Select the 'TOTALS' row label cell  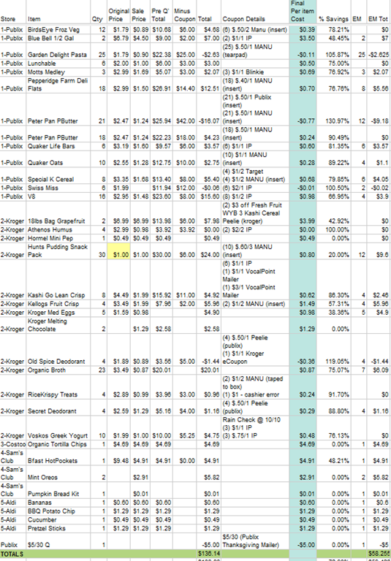pos(13,554)
